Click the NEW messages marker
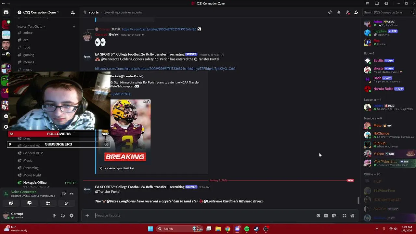This screenshot has height=234, width=416. [x=350, y=180]
